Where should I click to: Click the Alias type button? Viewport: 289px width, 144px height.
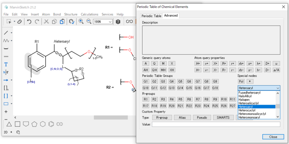point(182,118)
